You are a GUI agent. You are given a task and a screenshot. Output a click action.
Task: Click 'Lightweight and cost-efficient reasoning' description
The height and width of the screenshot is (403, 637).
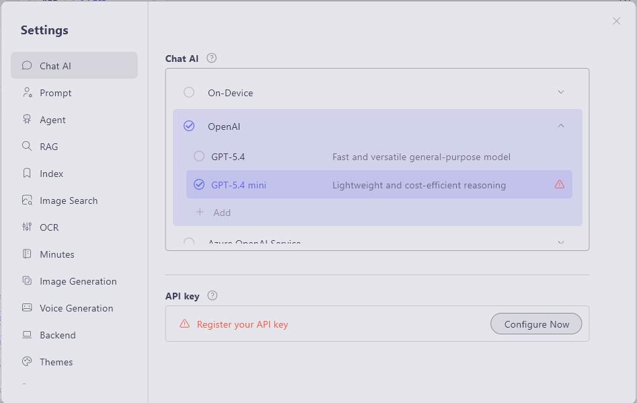pos(419,185)
